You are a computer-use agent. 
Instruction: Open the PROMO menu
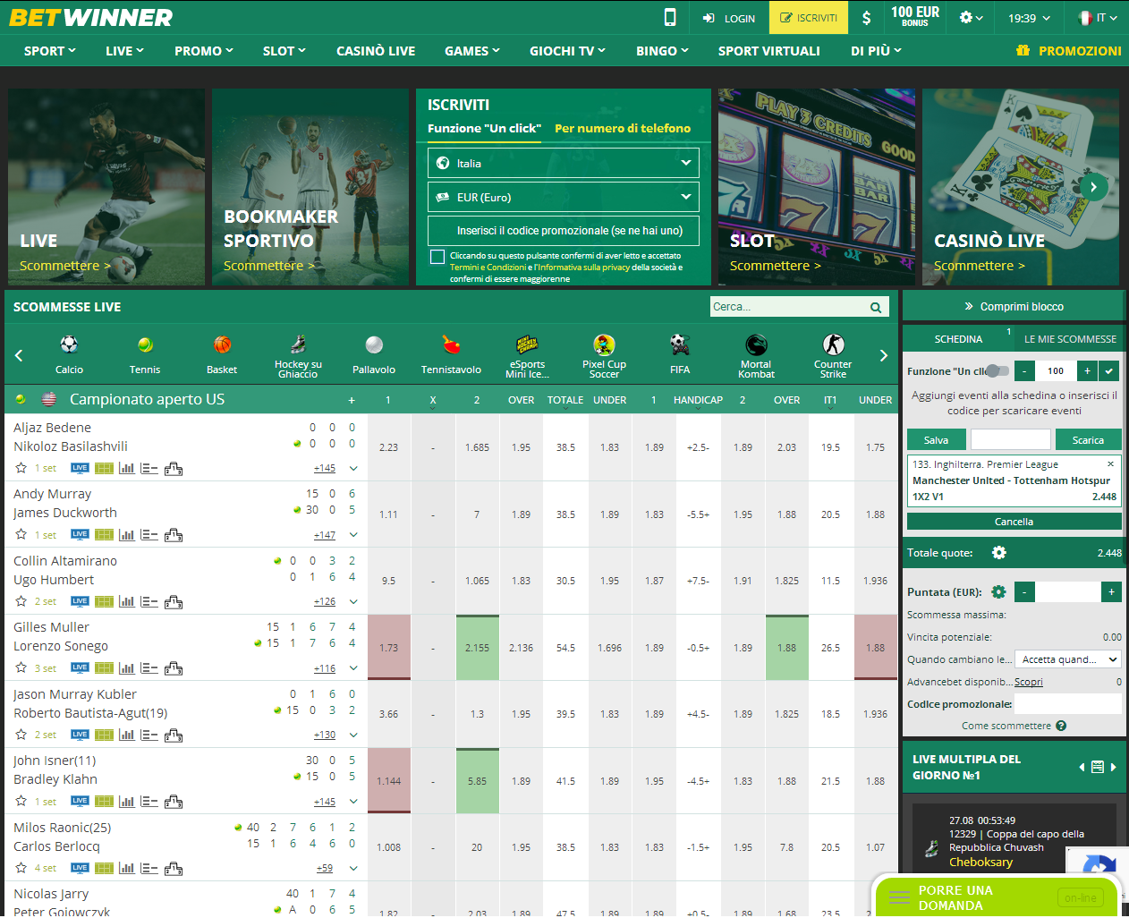pyautogui.click(x=204, y=51)
